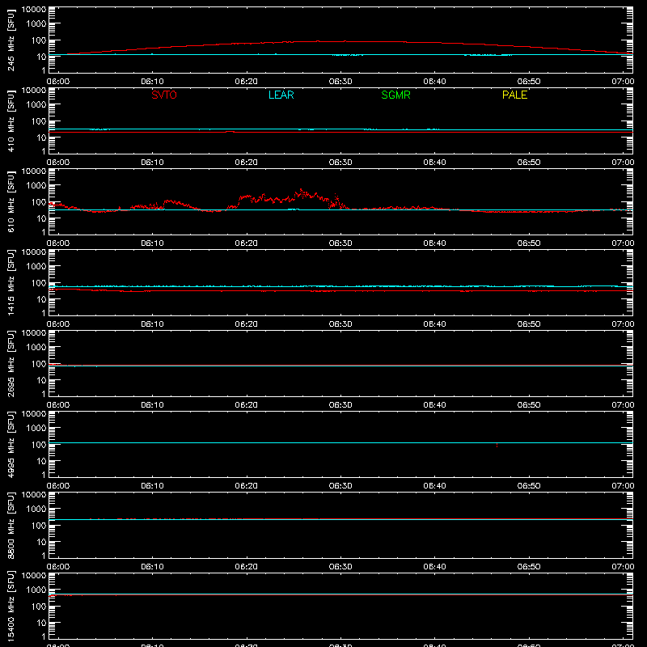647x647 pixels.
Task: Click 06:00 tick label below 2695 MHz panel
Action: pos(58,405)
